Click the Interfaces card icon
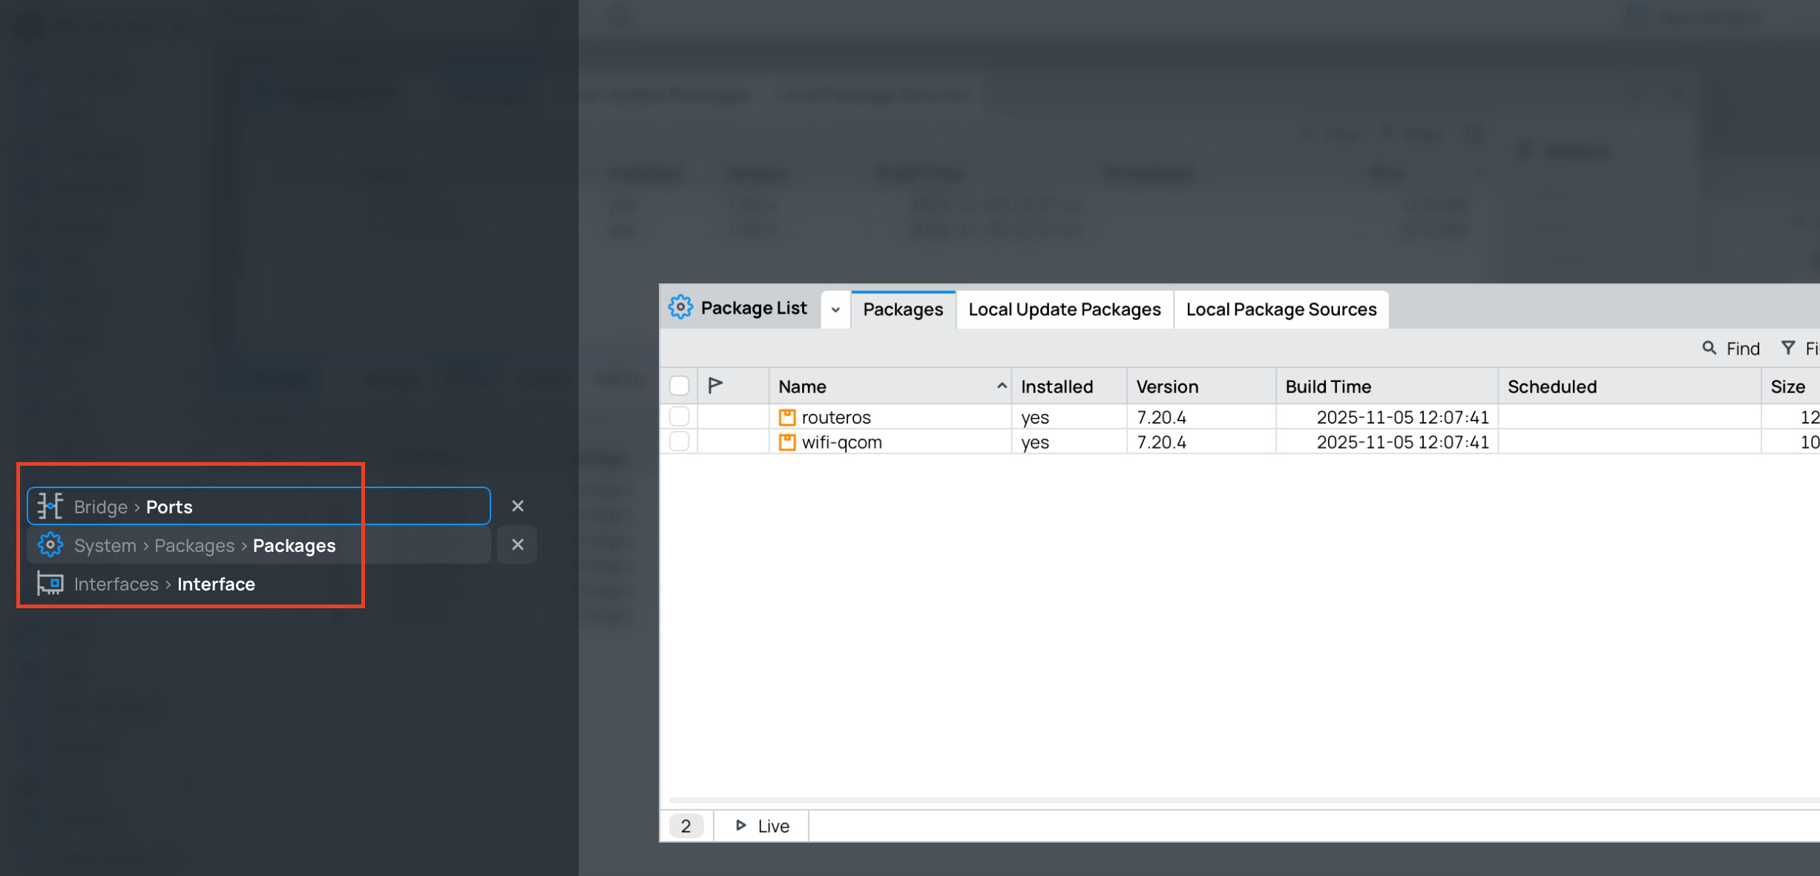 click(50, 584)
